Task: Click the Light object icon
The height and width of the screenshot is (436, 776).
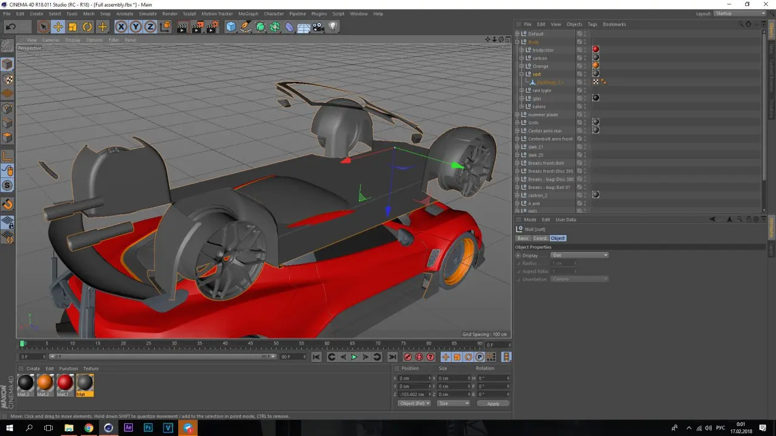Action: coord(332,27)
